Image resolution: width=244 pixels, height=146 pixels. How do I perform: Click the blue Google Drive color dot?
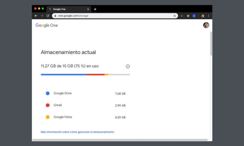[x=47, y=93]
